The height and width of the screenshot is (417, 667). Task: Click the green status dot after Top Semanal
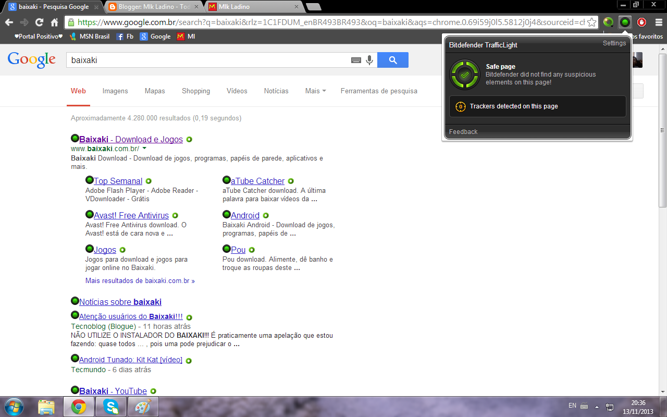point(149,181)
